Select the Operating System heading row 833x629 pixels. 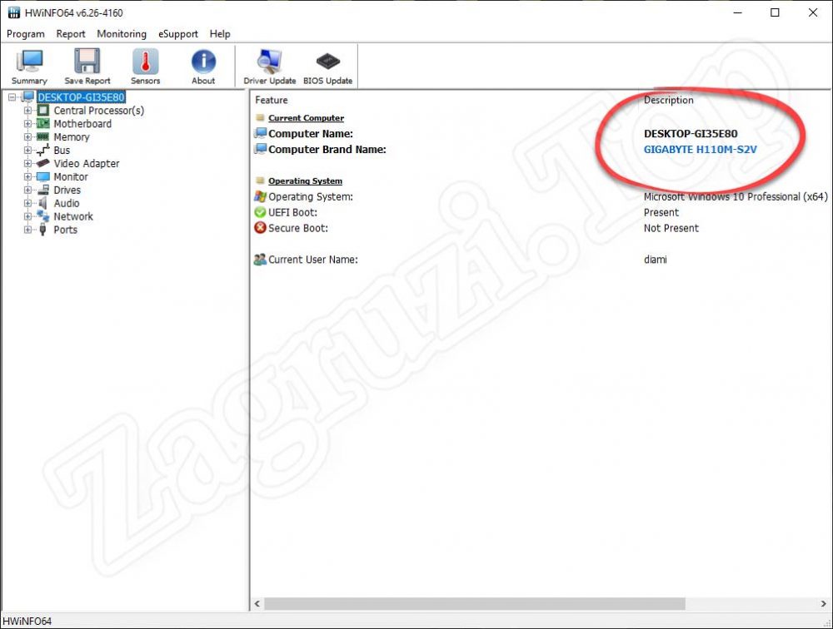(x=305, y=181)
